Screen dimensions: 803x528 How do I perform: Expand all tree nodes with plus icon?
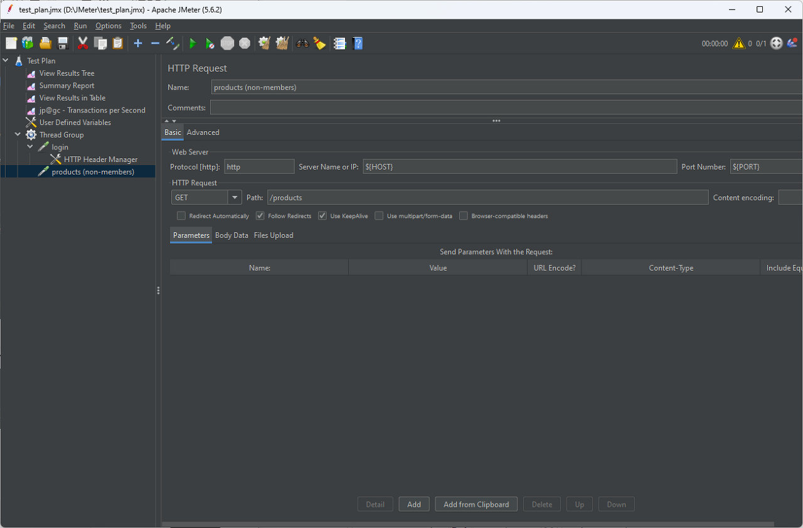(x=138, y=43)
